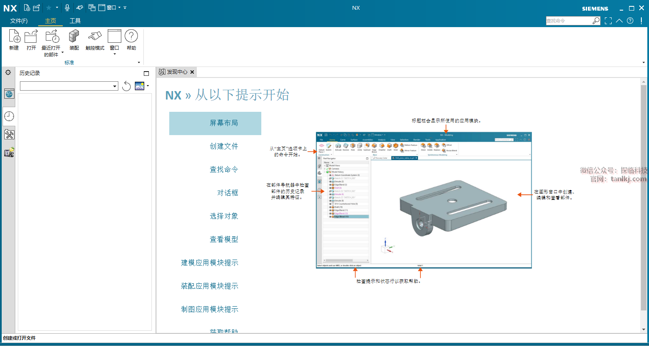Click the 新建 (New) file icon in ribbon
Viewport: 649px width, 346px height.
coord(14,37)
